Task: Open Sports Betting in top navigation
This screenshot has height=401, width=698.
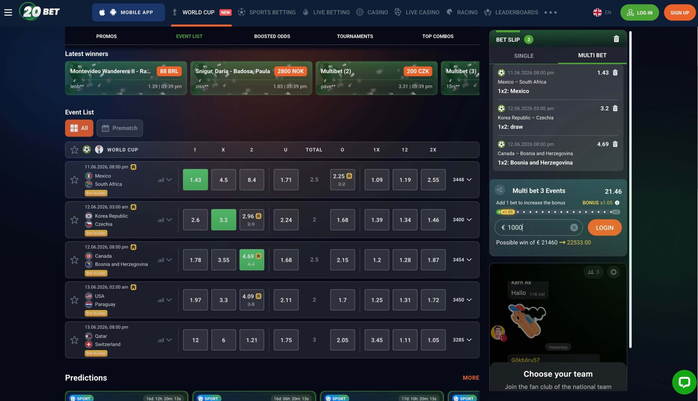Action: [267, 13]
